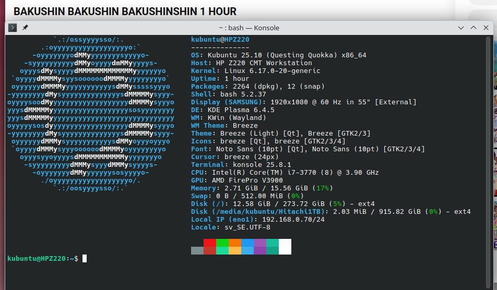The image size is (497, 290).
Task: Pick the orange block in top color row
Action: tap(234, 243)
